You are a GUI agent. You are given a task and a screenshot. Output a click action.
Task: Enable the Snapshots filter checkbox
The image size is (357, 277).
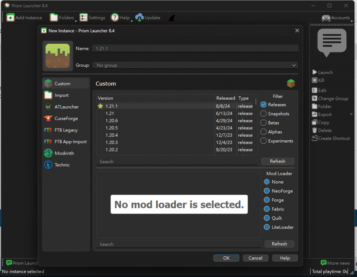coord(264,114)
